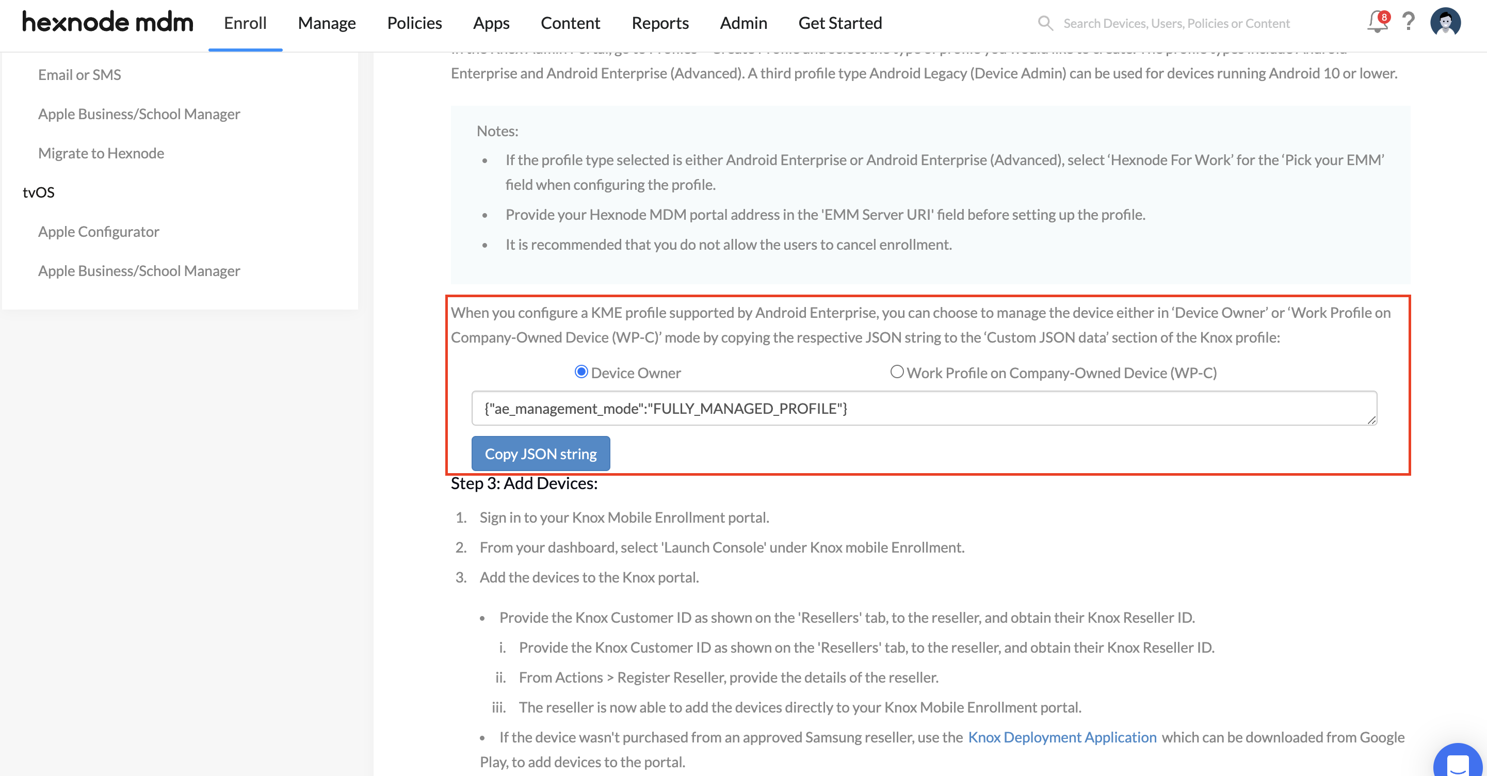Click the note about 'EMM Server URI' field
Viewport: 1487px width, 776px height.
point(826,215)
